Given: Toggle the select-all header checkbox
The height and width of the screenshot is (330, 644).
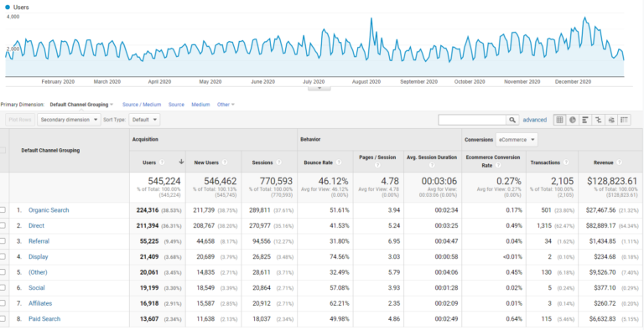Looking at the screenshot, I should pos(3,150).
